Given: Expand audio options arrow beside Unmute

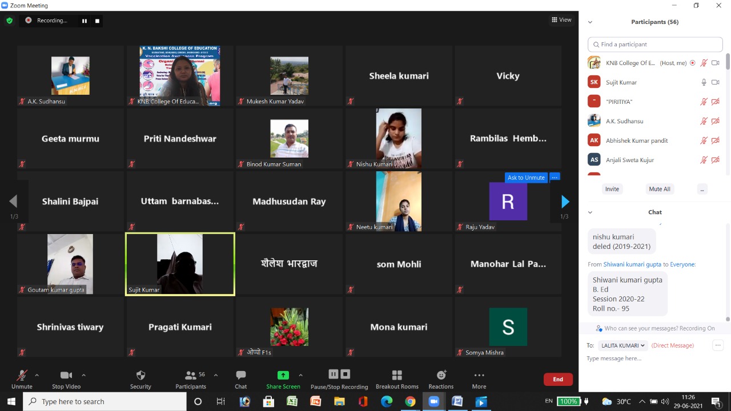Looking at the screenshot, I should click(37, 375).
